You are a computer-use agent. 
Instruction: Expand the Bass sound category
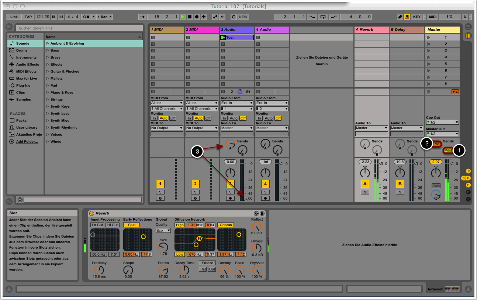[48, 51]
